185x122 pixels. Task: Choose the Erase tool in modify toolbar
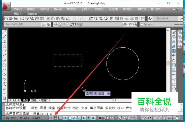click(174, 32)
